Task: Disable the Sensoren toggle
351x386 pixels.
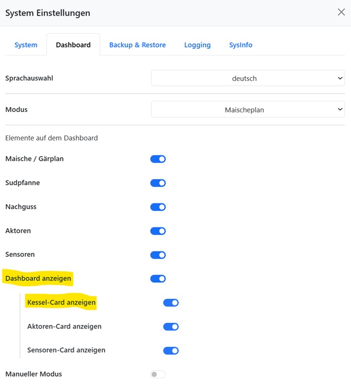Action: coord(158,255)
